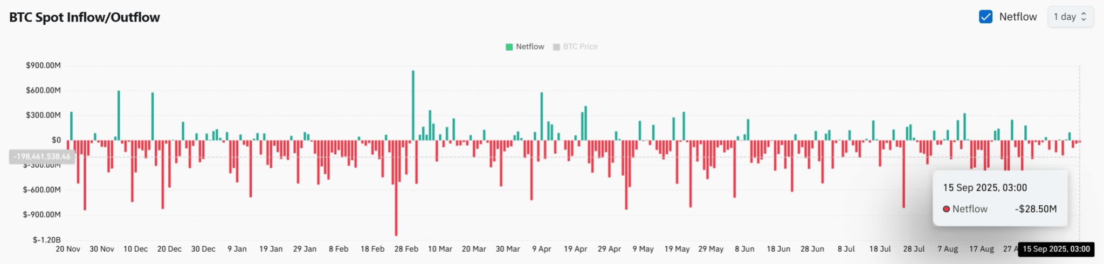Click the gray -198,461,538.46 y-axis marker
This screenshot has height=264, width=1104.
(42, 156)
